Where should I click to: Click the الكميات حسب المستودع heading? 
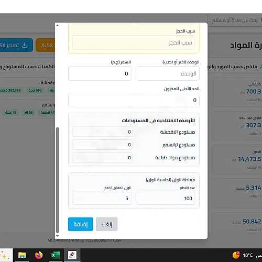tap(27, 67)
